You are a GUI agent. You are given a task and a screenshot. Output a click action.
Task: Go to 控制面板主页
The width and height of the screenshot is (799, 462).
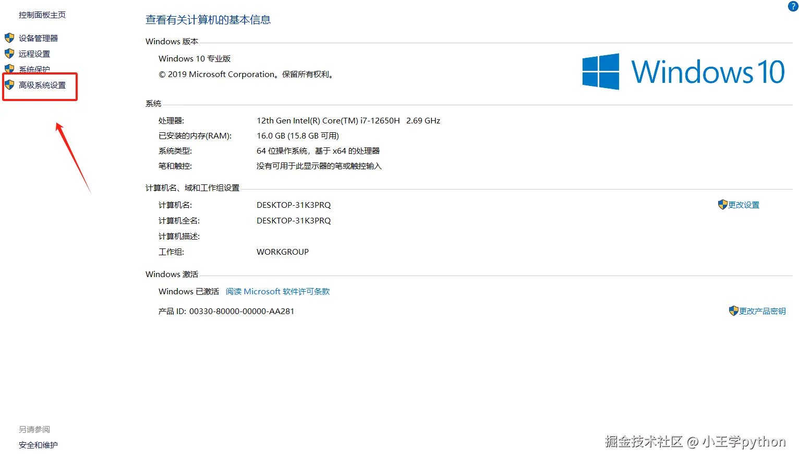tap(42, 15)
